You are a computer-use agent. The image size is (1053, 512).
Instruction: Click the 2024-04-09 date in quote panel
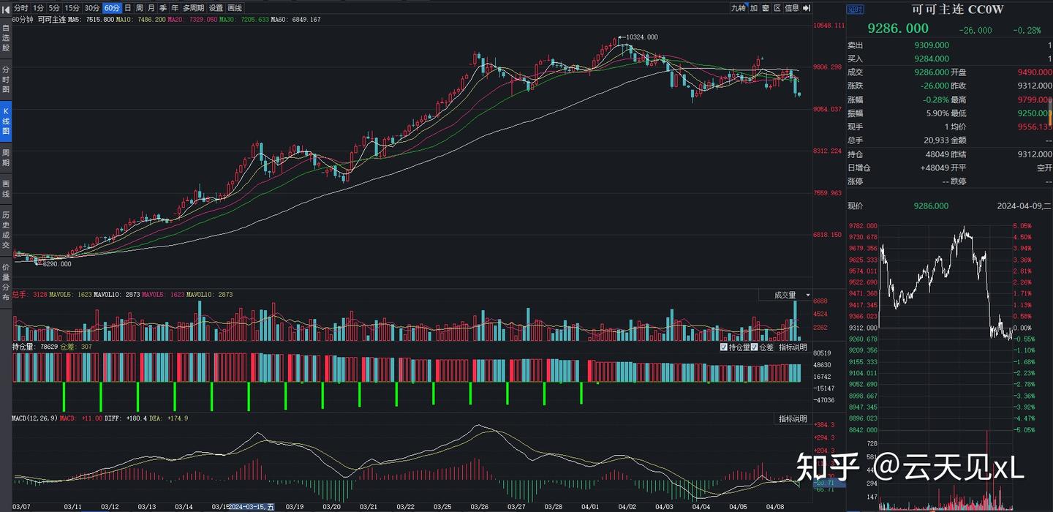click(x=1024, y=206)
